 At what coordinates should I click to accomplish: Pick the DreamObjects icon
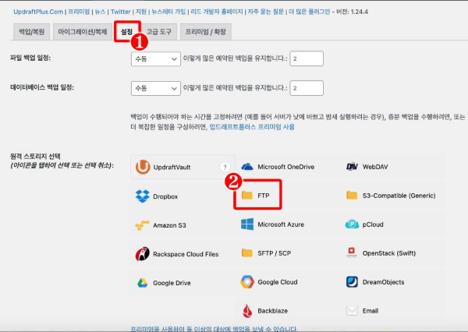[352, 282]
